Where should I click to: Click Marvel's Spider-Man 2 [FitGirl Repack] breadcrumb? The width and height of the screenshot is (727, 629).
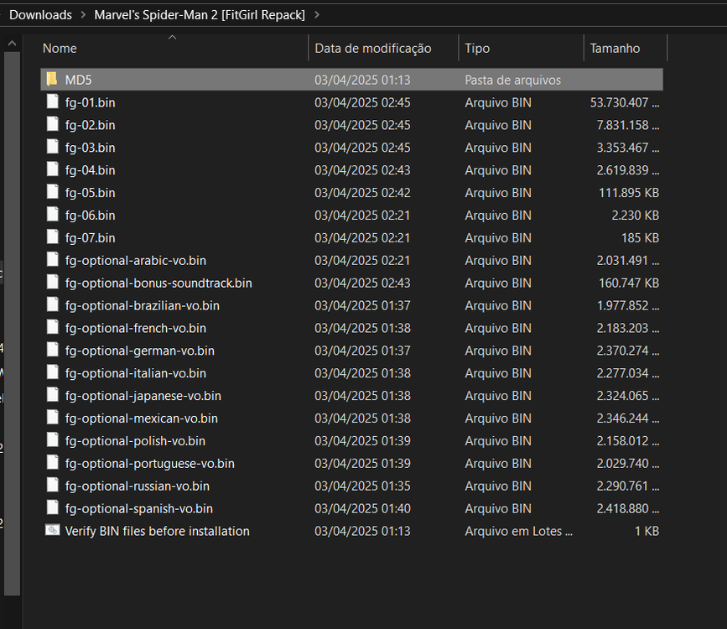click(199, 15)
